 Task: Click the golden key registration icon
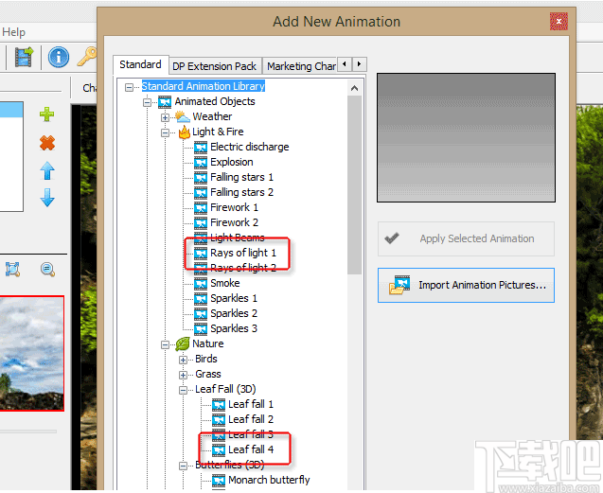click(88, 57)
